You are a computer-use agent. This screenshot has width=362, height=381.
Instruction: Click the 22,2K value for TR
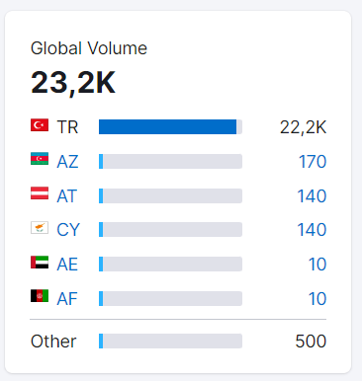pyautogui.click(x=303, y=127)
